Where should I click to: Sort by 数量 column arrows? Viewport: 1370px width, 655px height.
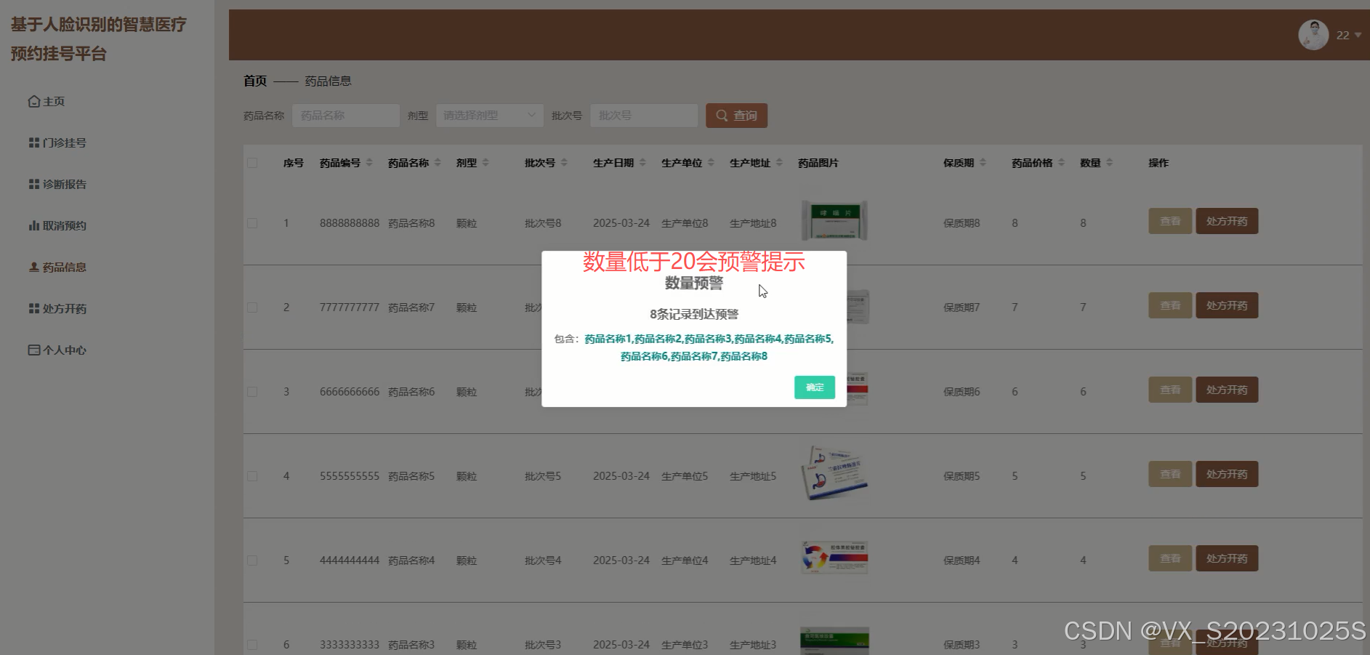coord(1109,163)
